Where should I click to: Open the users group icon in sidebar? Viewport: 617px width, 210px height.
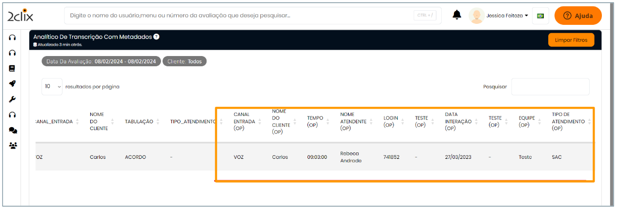coord(13,145)
